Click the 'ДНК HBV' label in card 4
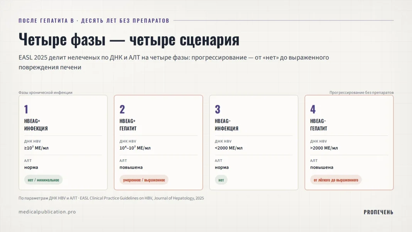This screenshot has width=412, height=232. [x=319, y=141]
